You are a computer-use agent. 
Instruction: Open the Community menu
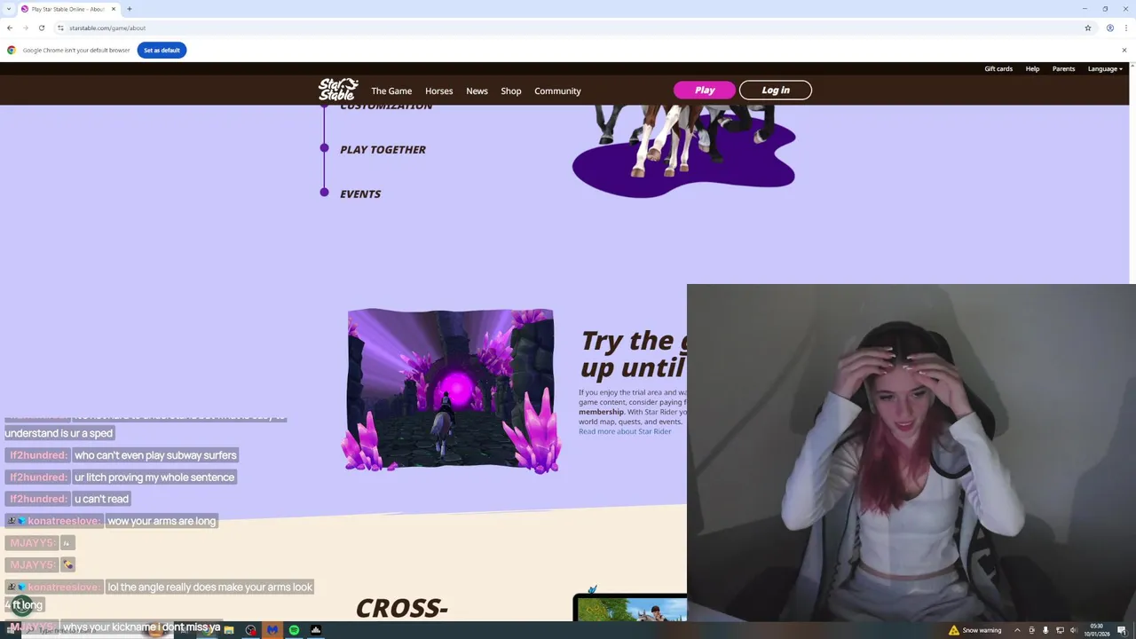pos(557,91)
